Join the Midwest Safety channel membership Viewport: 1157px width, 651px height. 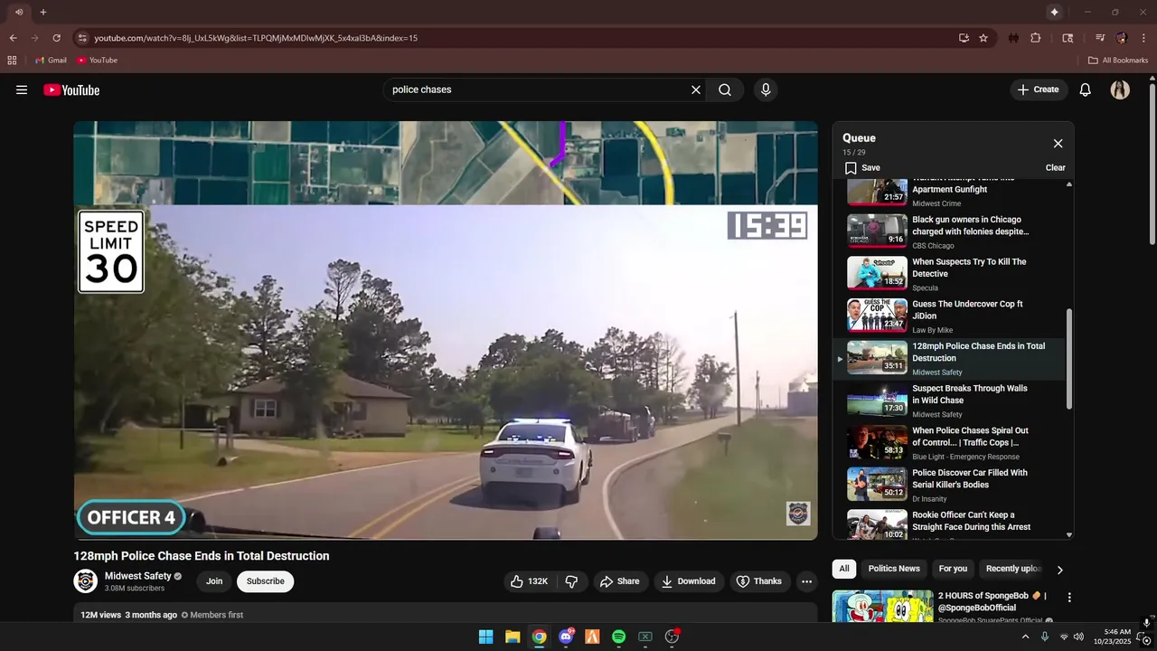[x=214, y=581]
